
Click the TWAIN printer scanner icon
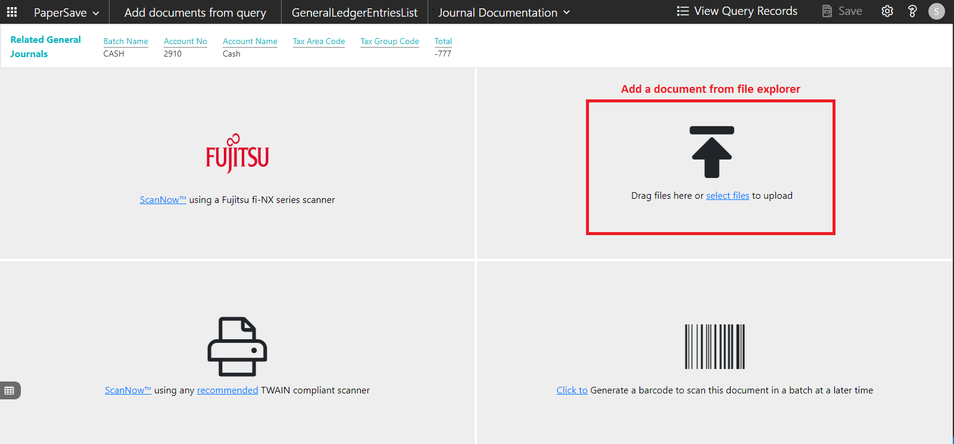click(237, 346)
